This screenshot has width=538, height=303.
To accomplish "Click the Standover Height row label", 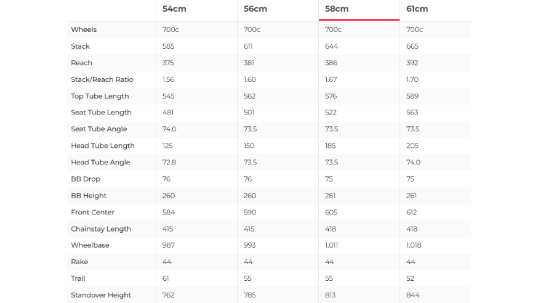I will tap(101, 296).
